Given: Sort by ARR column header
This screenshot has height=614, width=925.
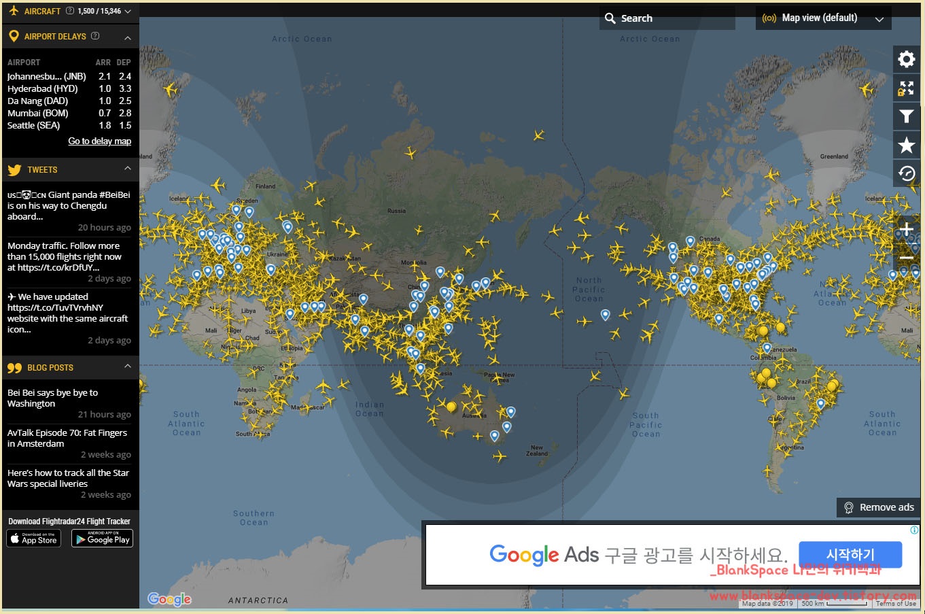Looking at the screenshot, I should tap(103, 62).
